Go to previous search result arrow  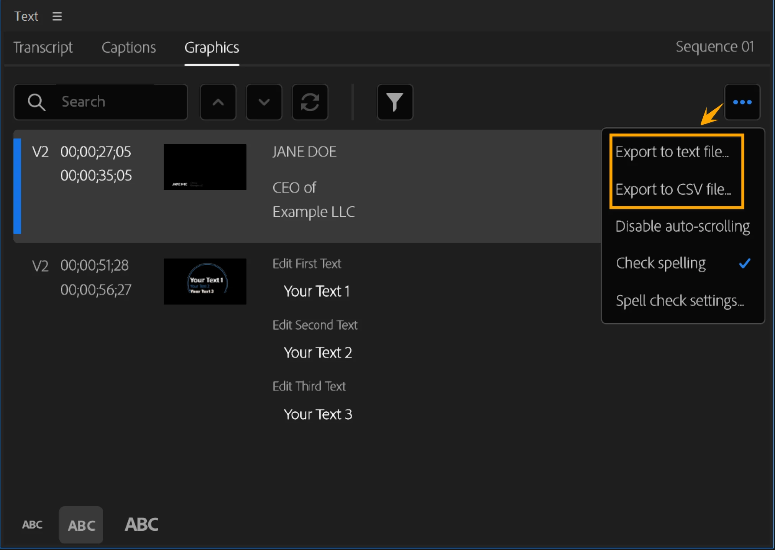(218, 102)
